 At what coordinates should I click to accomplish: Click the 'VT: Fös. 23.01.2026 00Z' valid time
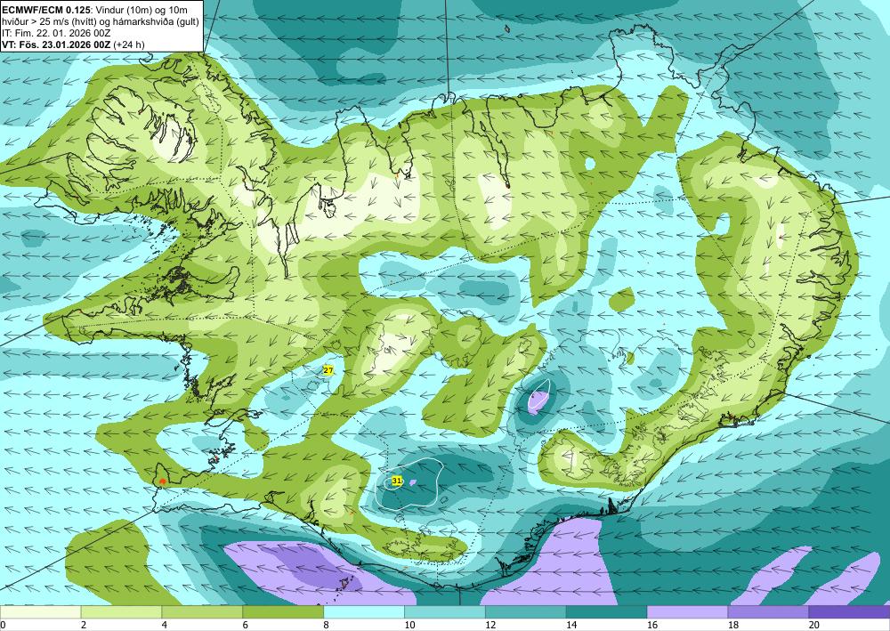click(x=56, y=44)
